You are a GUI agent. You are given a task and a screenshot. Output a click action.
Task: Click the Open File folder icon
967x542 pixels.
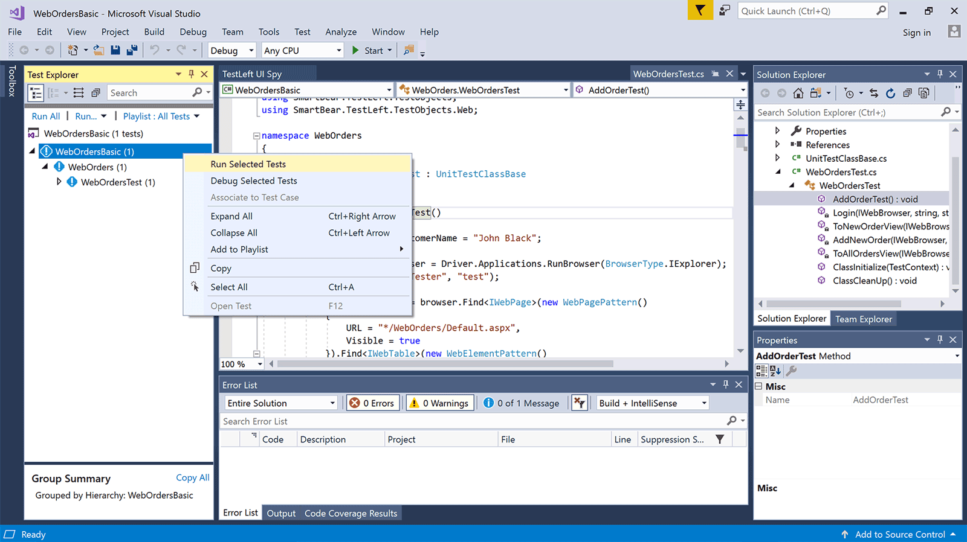(x=99, y=51)
